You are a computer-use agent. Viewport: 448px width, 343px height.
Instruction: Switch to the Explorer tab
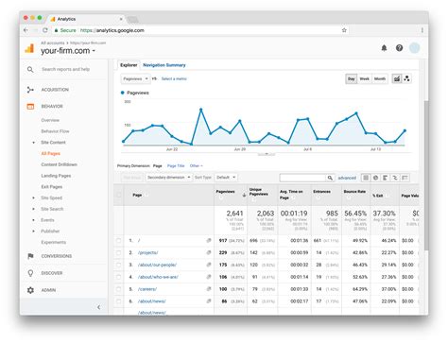[129, 65]
